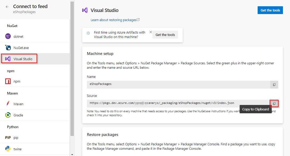The image size is (290, 156).
Task: Click the Source URL field
Action: 179,104
